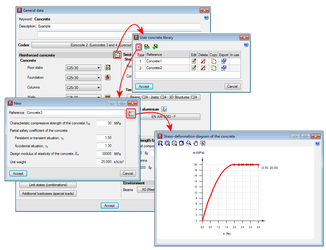Click Cancel in the User concrete library

[232, 86]
